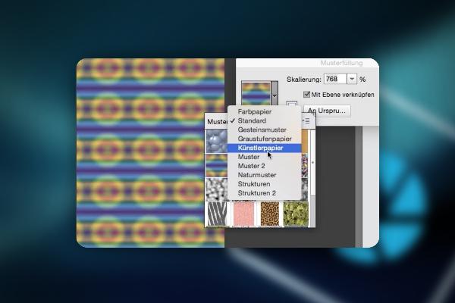The image size is (455, 303).
Task: Expand the pattern picker arrow beside the preview
Action: [275, 94]
